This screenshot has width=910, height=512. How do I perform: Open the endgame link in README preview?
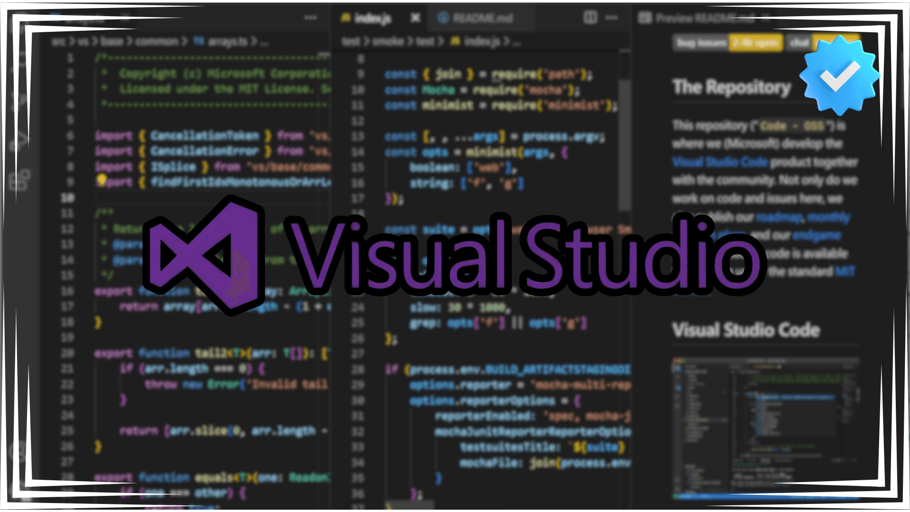pos(817,235)
